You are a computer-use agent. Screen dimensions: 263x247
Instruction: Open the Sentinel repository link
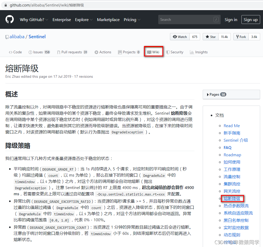pyautogui.click(x=37, y=37)
